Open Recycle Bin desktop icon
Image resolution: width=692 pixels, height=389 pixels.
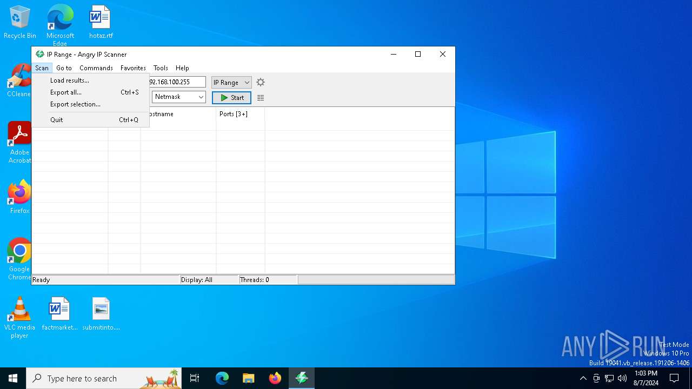click(20, 23)
